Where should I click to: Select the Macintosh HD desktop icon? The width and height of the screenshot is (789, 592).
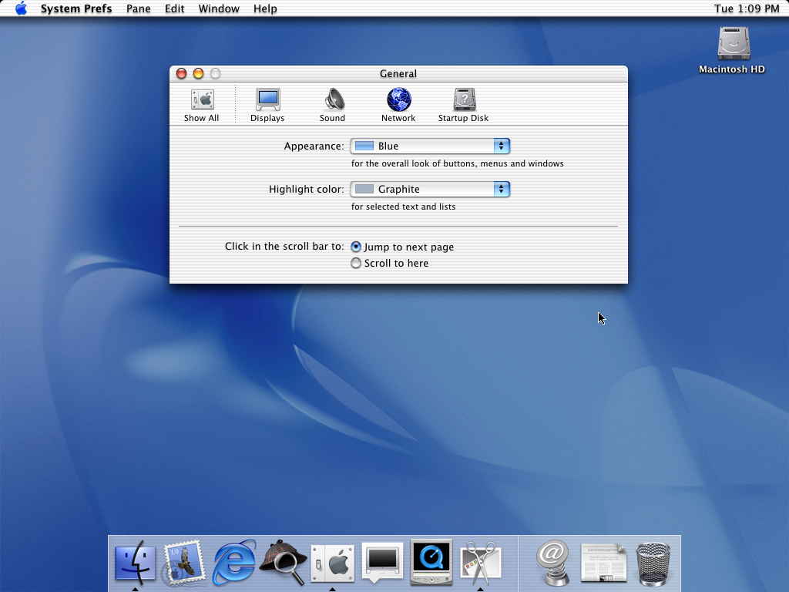coord(733,44)
